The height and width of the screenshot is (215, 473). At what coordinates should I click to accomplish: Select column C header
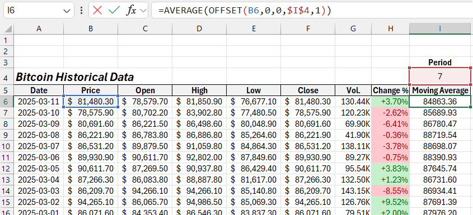tap(145, 28)
